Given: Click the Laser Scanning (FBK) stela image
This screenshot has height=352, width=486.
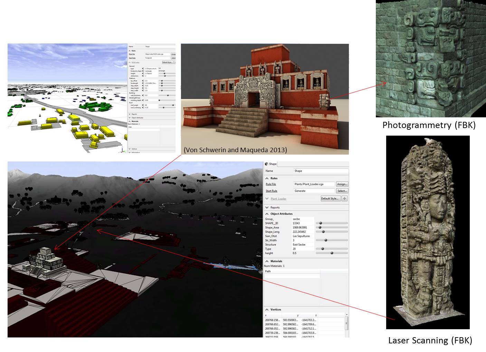Looking at the screenshot, I should (x=428, y=232).
